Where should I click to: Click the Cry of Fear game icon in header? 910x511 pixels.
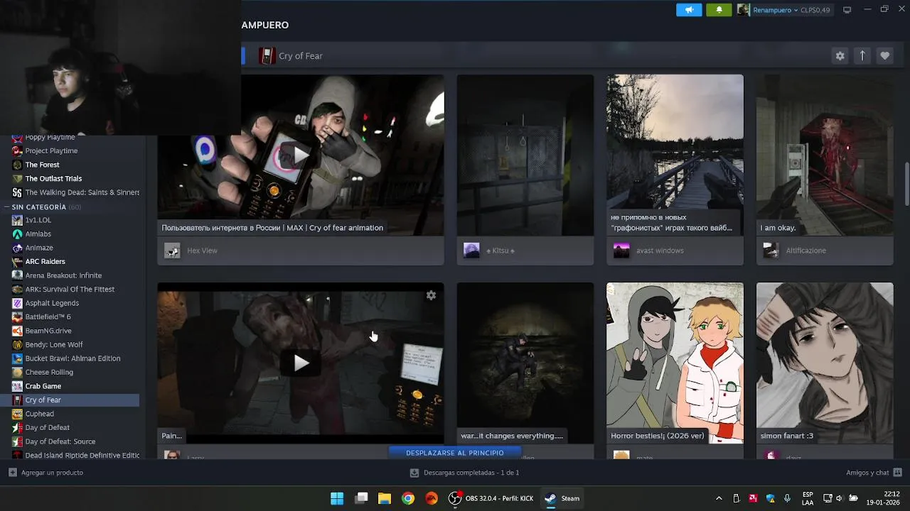coord(267,56)
